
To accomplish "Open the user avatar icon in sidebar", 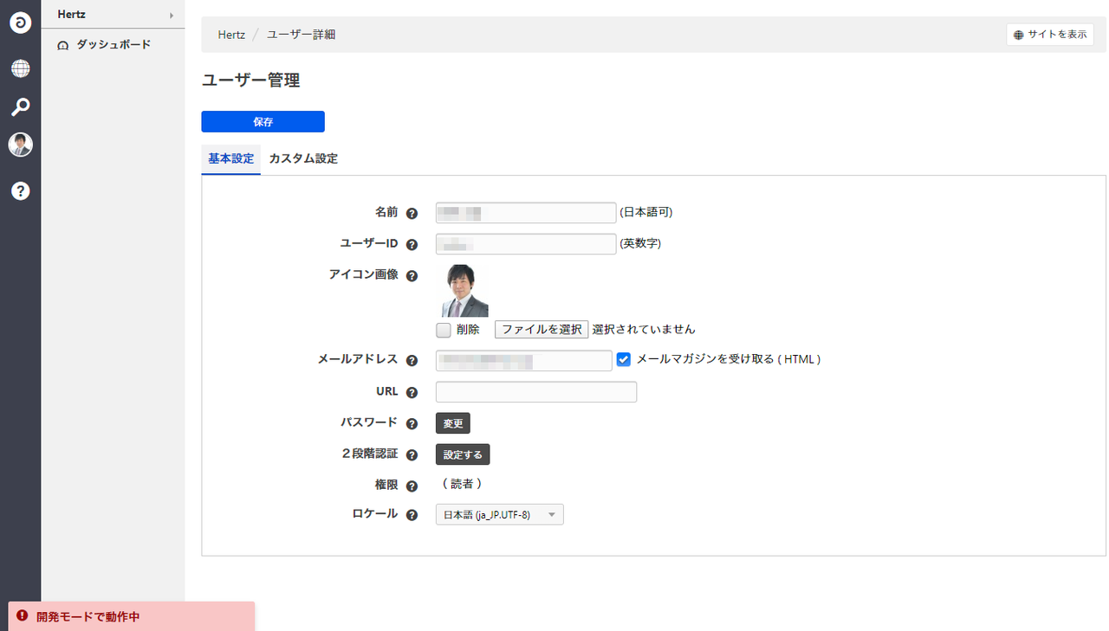I will [x=21, y=145].
